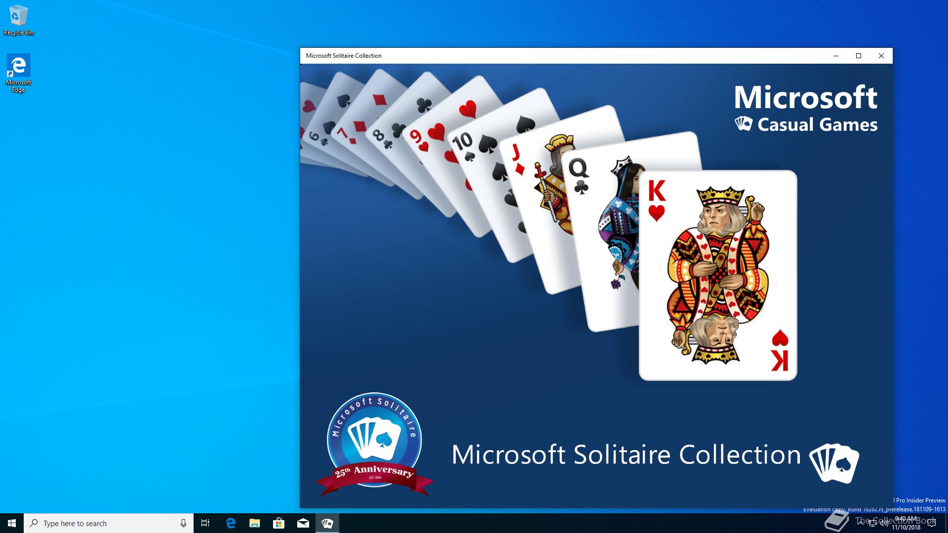The height and width of the screenshot is (533, 948).
Task: Open Microsoft Store from the taskbar
Action: pos(279,523)
